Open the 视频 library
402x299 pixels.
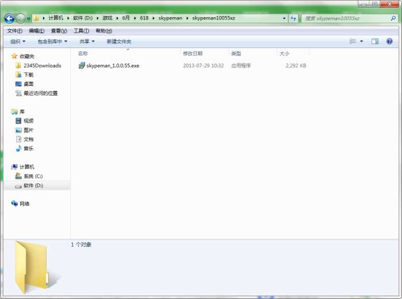click(x=29, y=121)
